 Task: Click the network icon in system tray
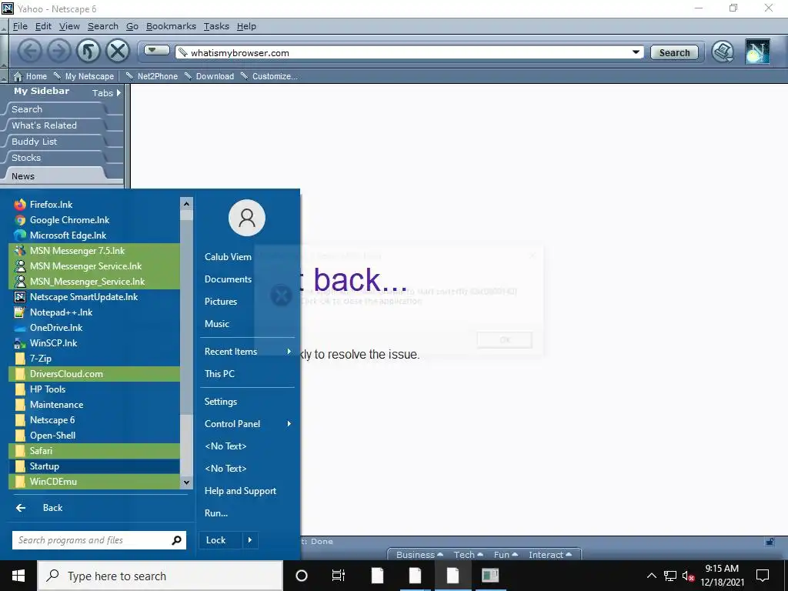click(670, 576)
